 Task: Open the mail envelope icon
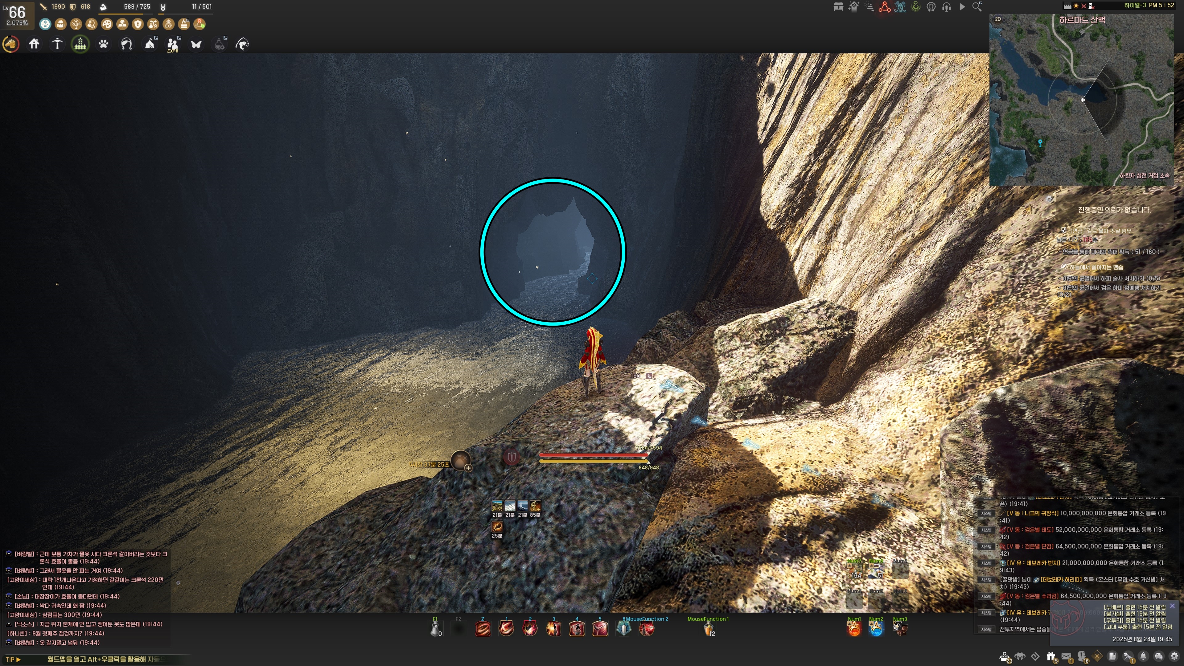tap(1066, 656)
